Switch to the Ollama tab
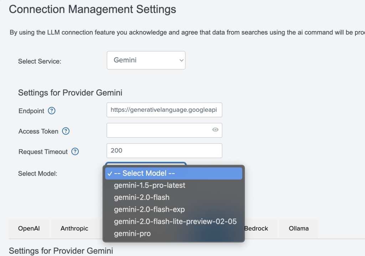 tap(299, 229)
